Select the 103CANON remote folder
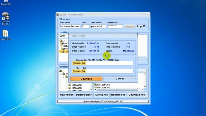This screenshot has width=206, height=116. click(x=75, y=88)
